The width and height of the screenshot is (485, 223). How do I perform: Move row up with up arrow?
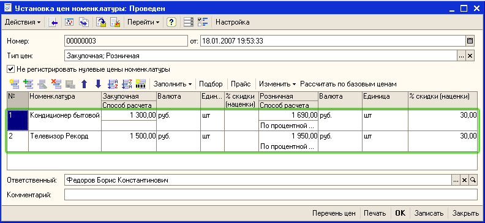84,83
